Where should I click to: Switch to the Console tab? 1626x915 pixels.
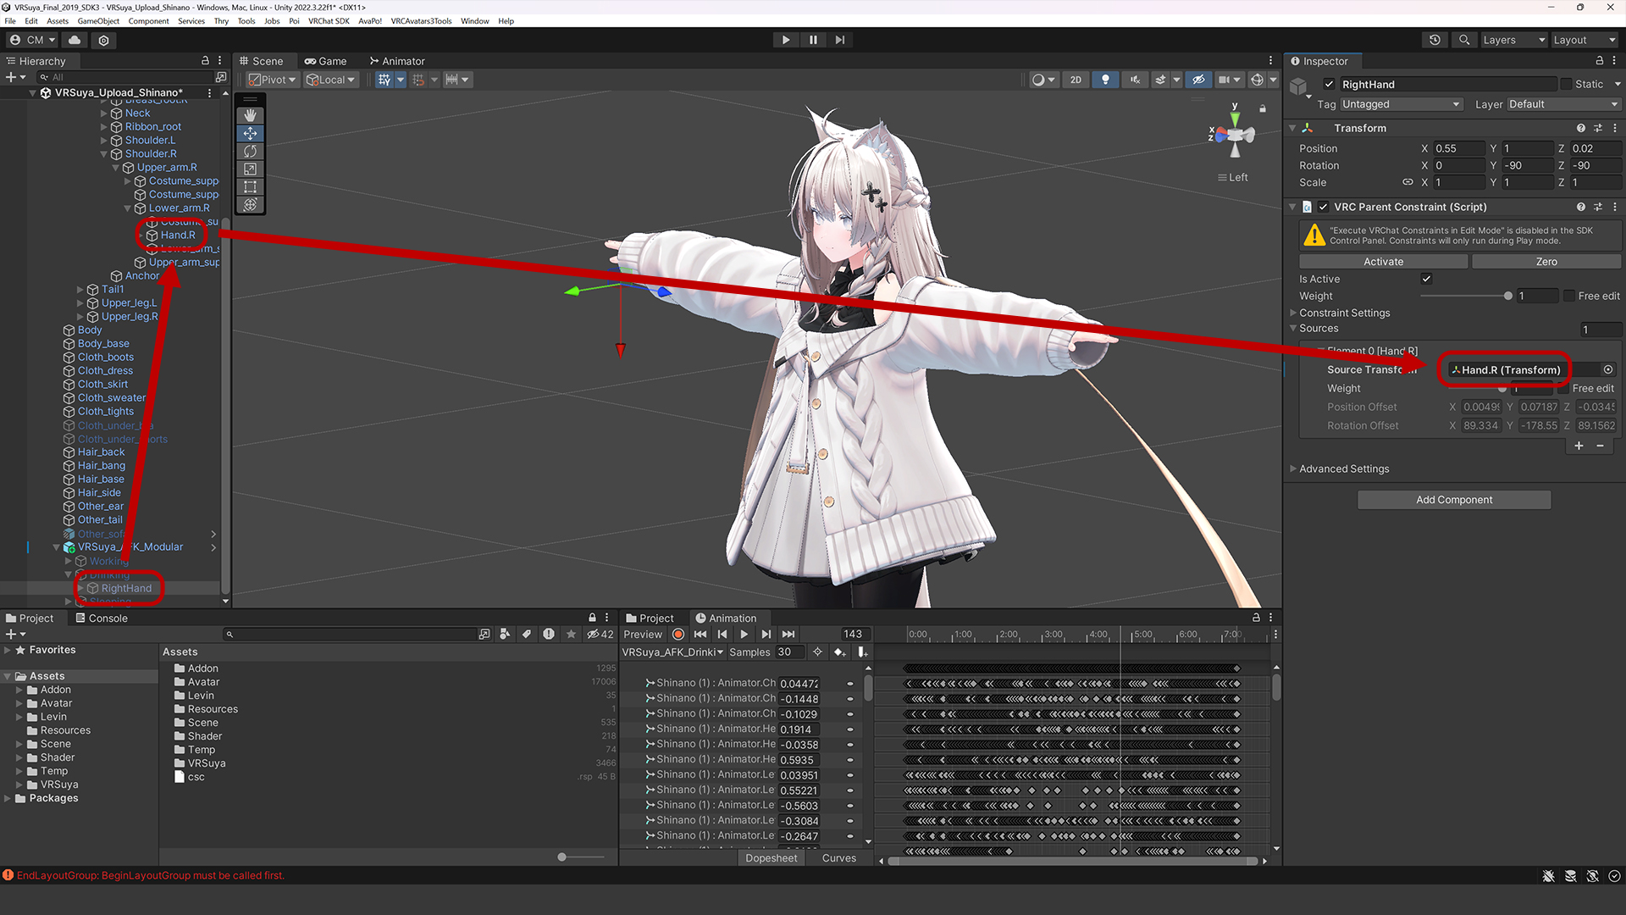pyautogui.click(x=102, y=618)
